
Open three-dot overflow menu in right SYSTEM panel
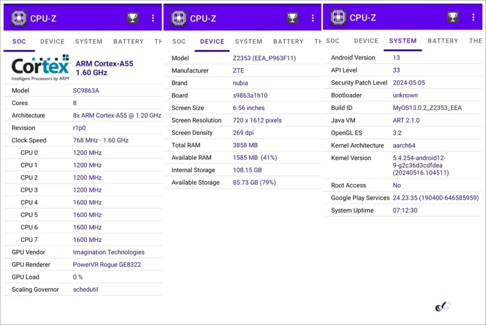(473, 17)
